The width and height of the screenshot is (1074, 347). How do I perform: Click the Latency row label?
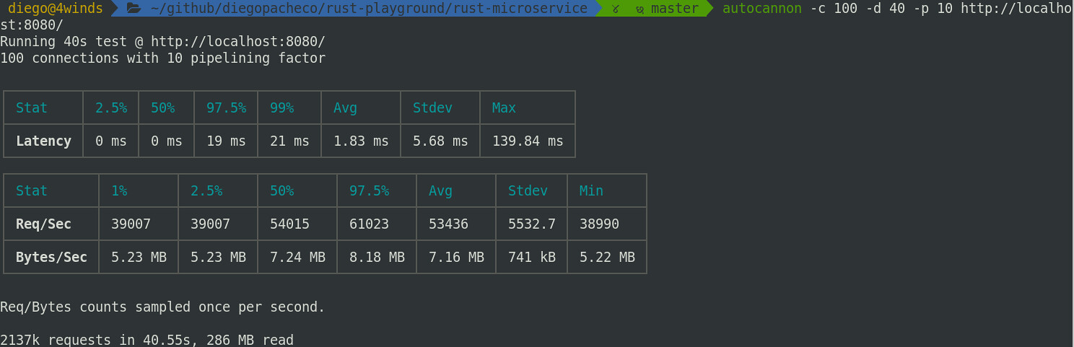coord(43,141)
